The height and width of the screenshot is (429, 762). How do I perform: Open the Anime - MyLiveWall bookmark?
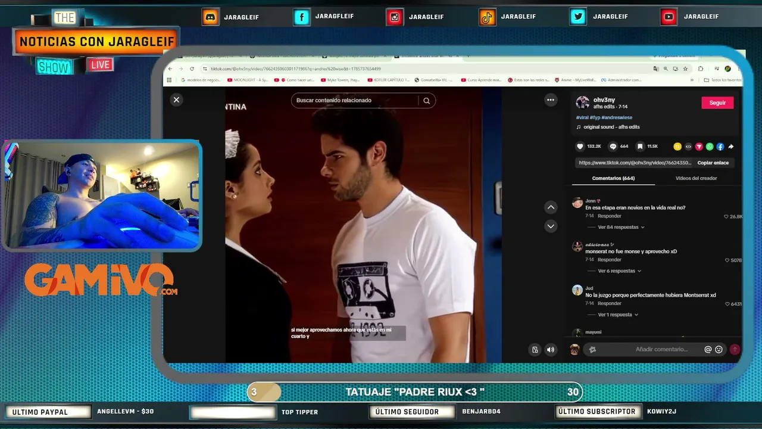click(575, 80)
